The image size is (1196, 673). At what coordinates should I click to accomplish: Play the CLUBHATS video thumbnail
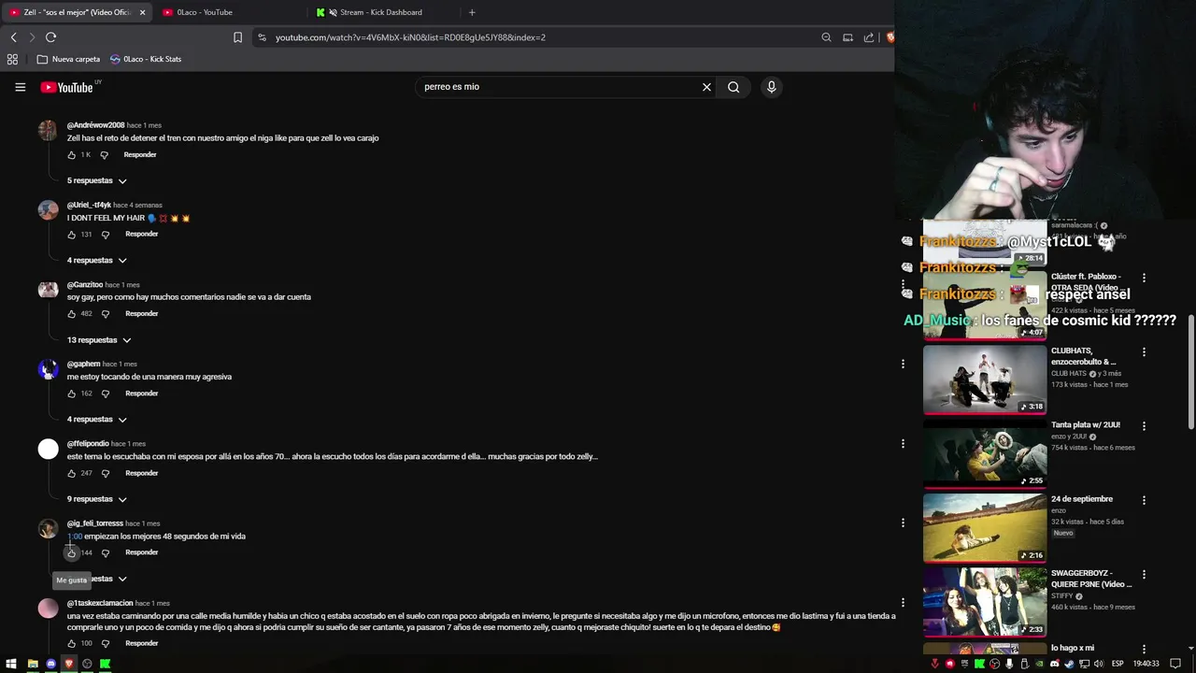pos(985,379)
